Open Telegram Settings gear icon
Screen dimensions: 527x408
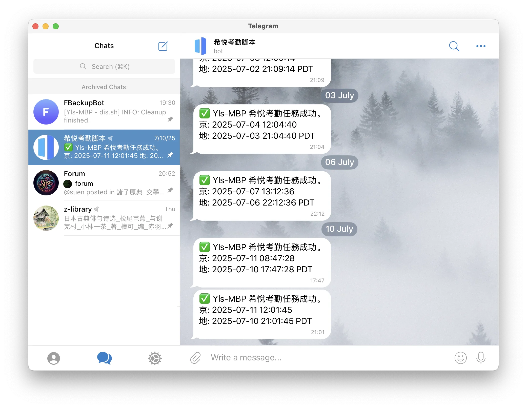(x=155, y=358)
